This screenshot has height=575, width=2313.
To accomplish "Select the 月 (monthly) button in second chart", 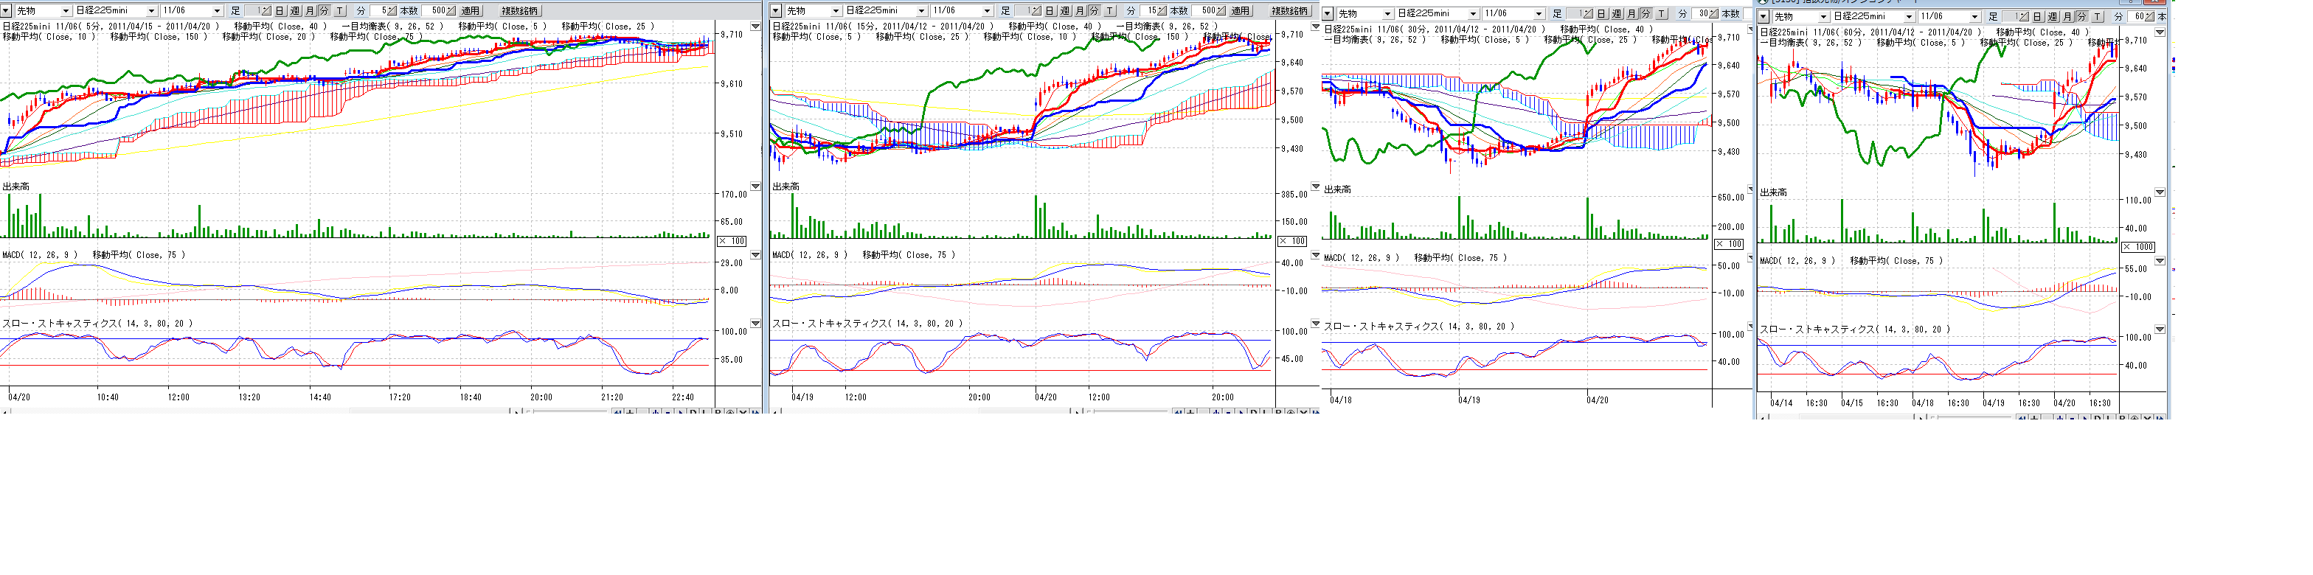I will click(1079, 11).
